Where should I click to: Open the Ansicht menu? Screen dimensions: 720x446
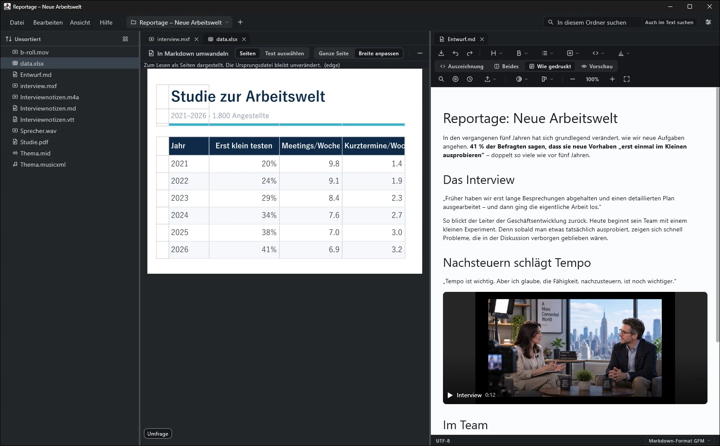click(80, 22)
